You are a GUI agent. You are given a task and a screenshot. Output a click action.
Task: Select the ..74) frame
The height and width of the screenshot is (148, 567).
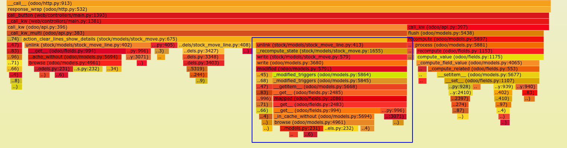tap(14, 39)
